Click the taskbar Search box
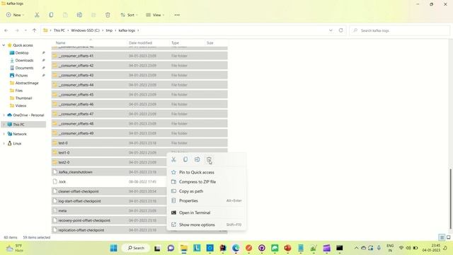453x255 pixels. (x=136, y=248)
